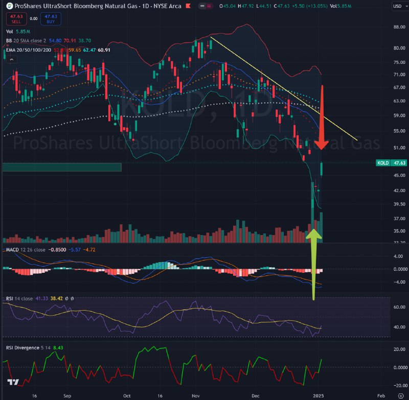Select the RSI Divergence 5 14 legend
This screenshot has height=400, width=409.
(28, 347)
